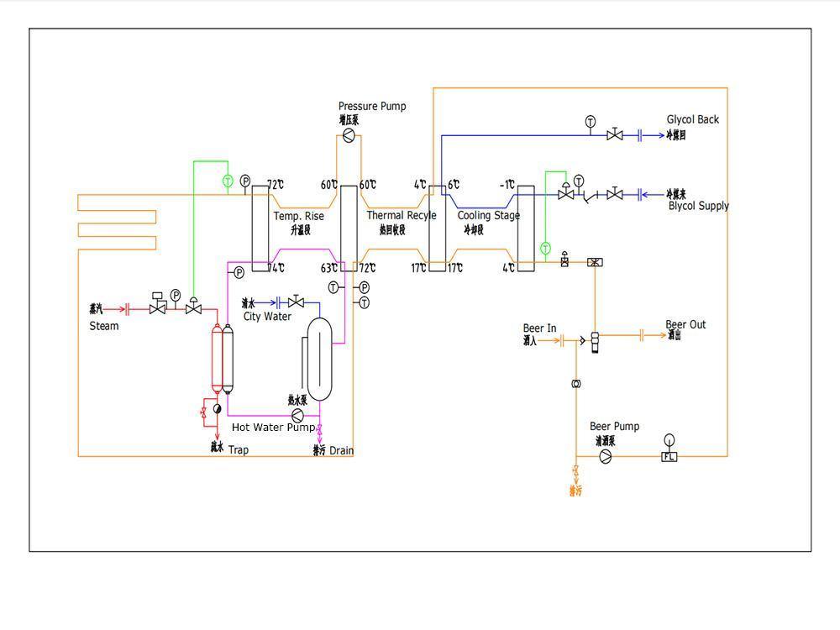840x630 pixels.
Task: Select the Beer In label
Action: (539, 328)
